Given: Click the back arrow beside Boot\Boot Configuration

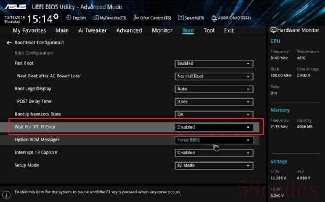Looking at the screenshot, I should [x=9, y=43].
